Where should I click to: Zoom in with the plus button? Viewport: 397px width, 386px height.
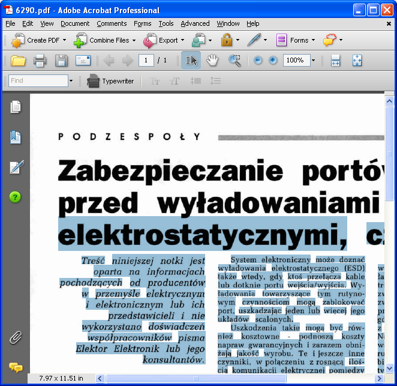coord(273,61)
